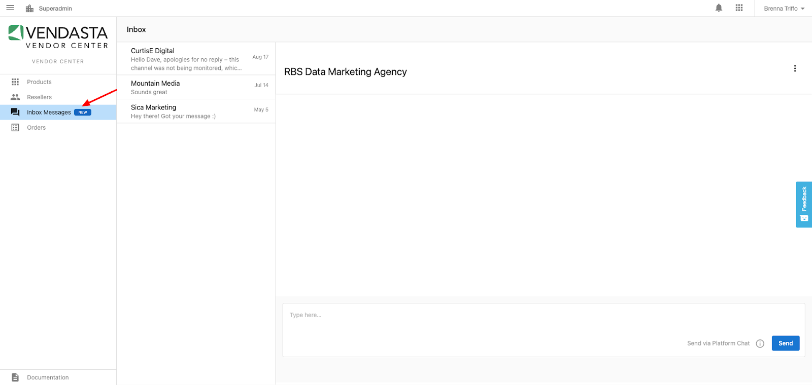Viewport: 812px width, 385px height.
Task: Click the Jul 14 date label
Action: [261, 85]
